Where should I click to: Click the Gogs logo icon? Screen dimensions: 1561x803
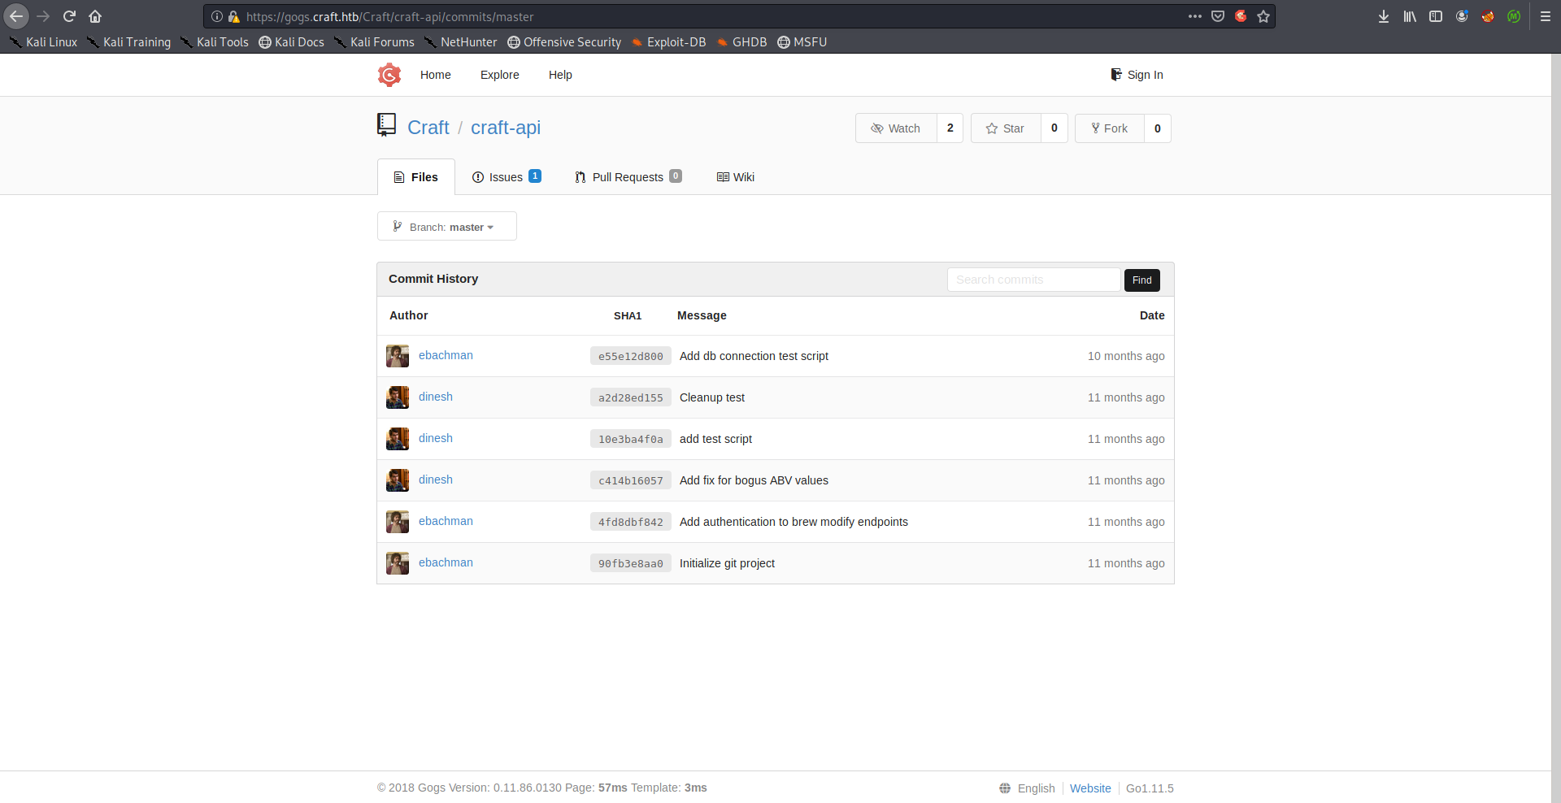click(389, 75)
